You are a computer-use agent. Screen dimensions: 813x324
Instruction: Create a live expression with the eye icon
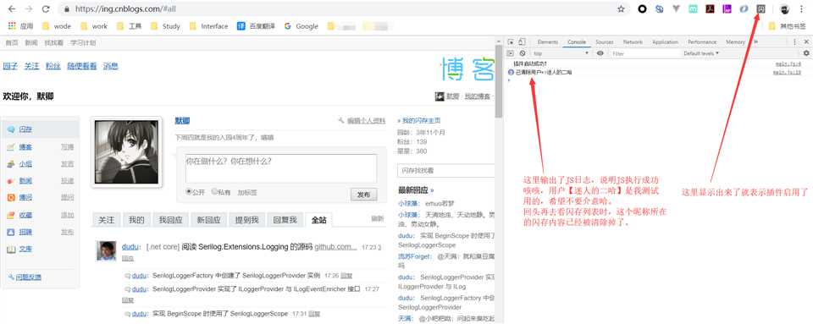[600, 53]
